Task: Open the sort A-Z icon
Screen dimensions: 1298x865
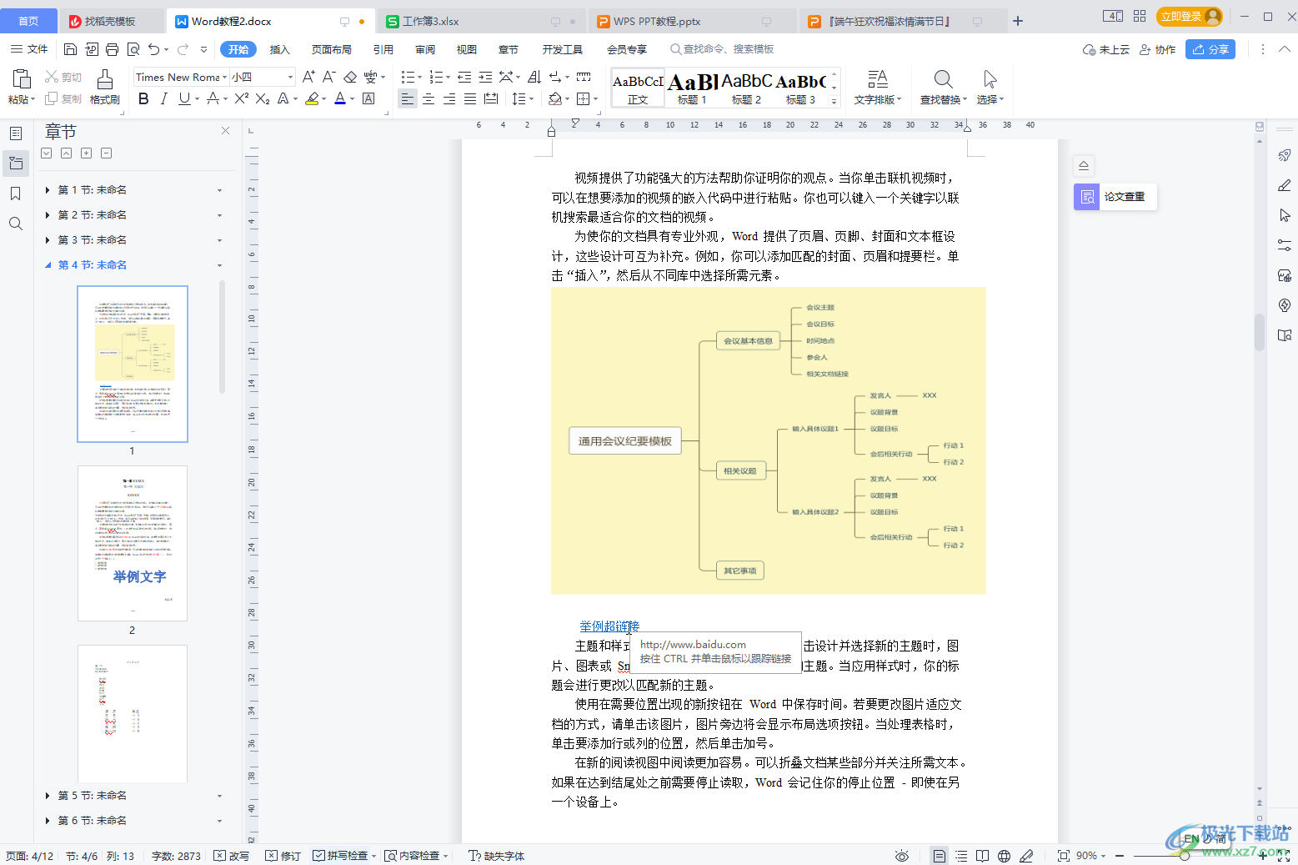Action: click(x=534, y=77)
